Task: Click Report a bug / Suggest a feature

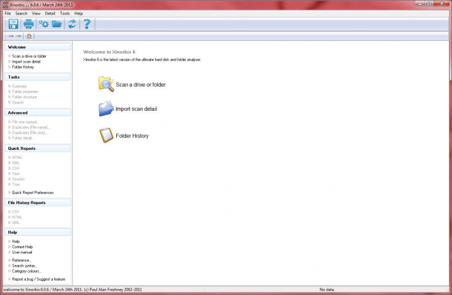Action: (x=39, y=279)
